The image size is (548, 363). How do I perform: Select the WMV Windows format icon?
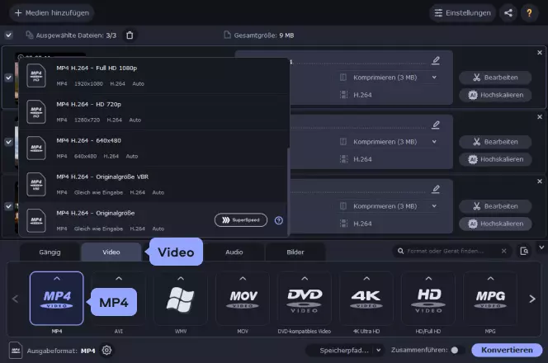click(181, 299)
